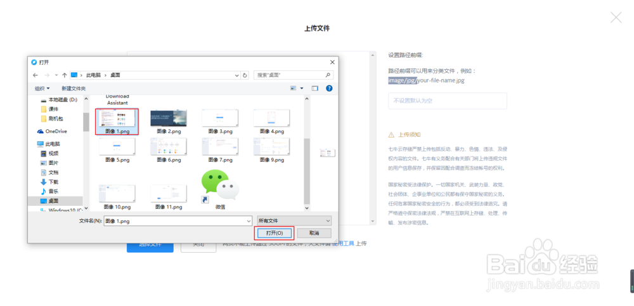
Task: Expand the address bar path history dropdown
Action: tap(237, 75)
